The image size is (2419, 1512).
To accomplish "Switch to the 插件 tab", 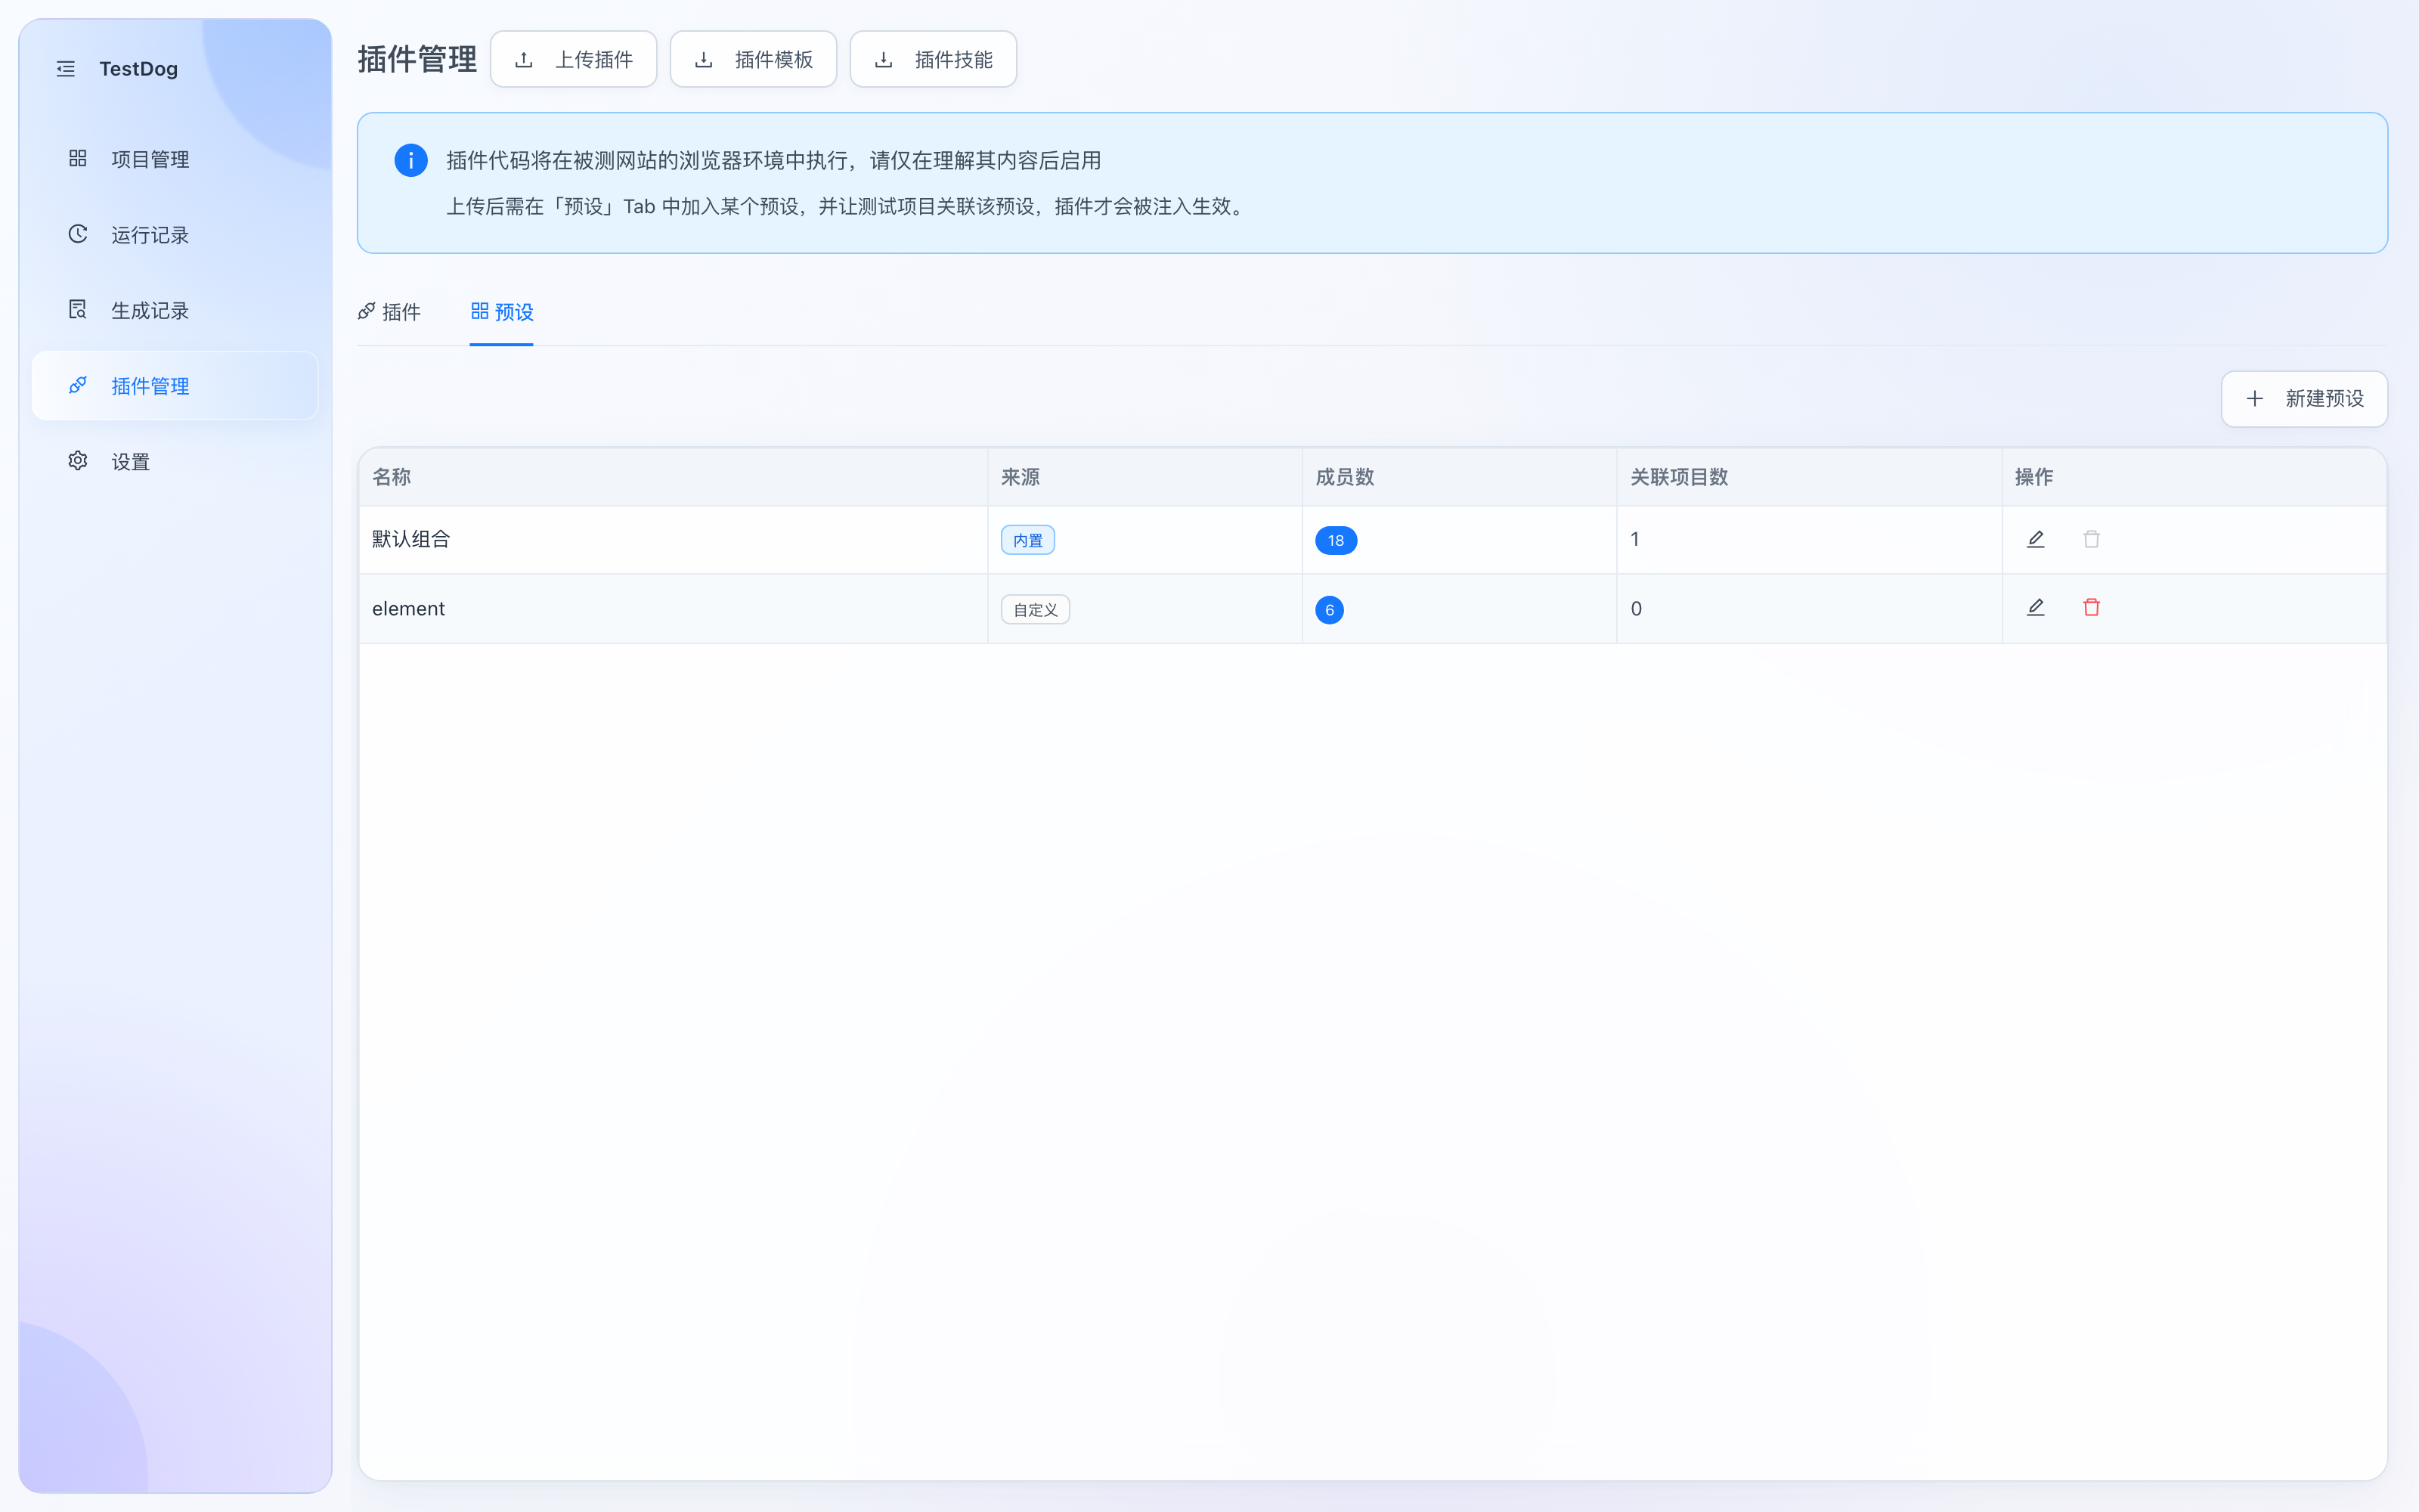I will pos(389,312).
